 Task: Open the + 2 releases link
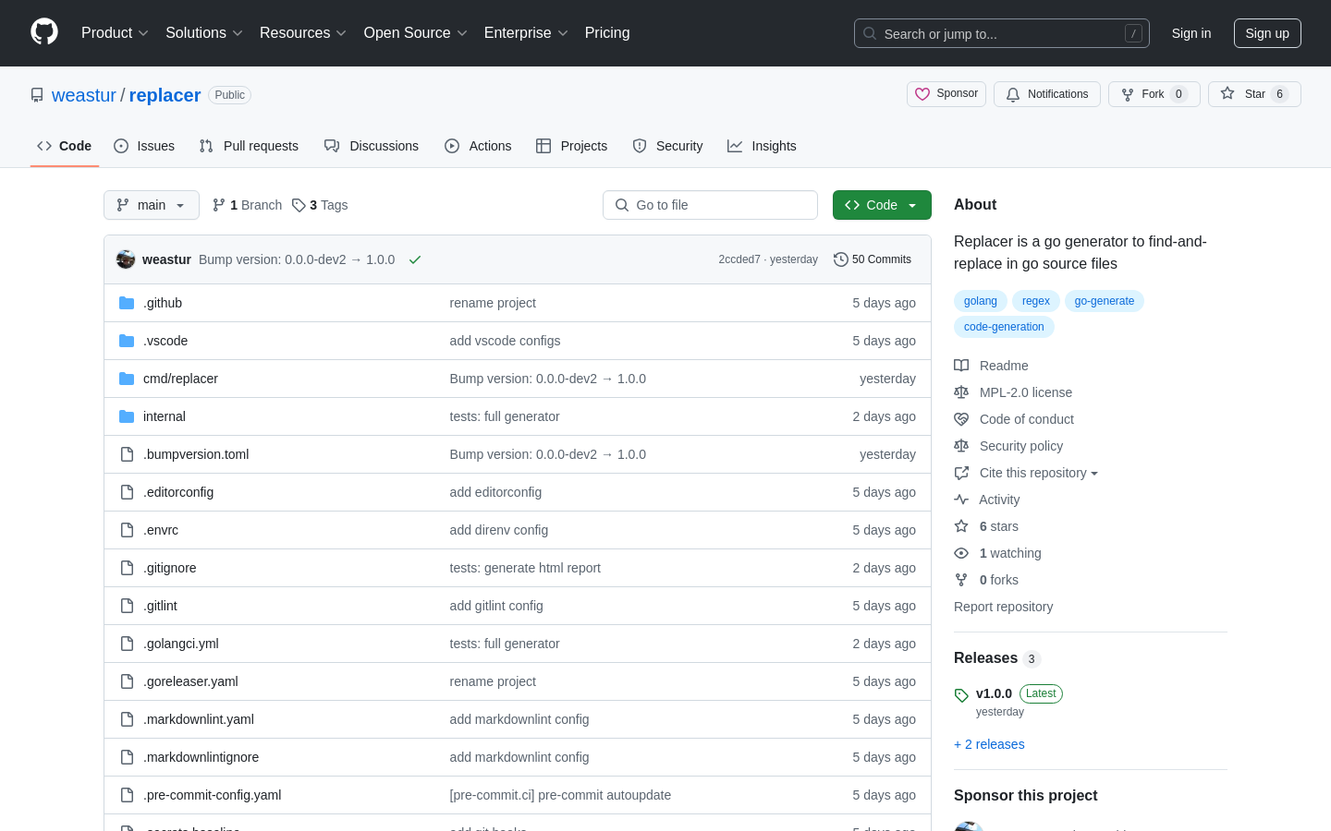point(989,744)
